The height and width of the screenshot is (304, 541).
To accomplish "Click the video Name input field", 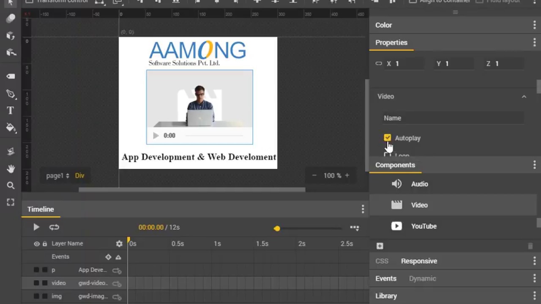I will [454, 118].
